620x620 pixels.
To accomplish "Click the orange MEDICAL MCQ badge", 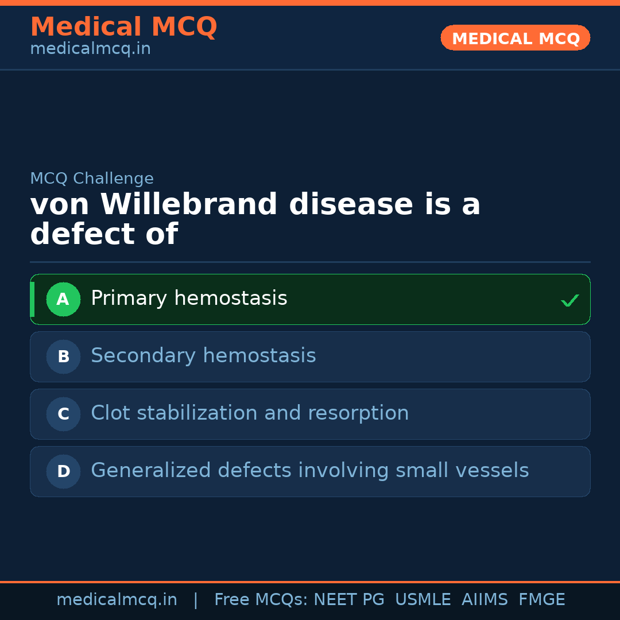I will (x=515, y=38).
